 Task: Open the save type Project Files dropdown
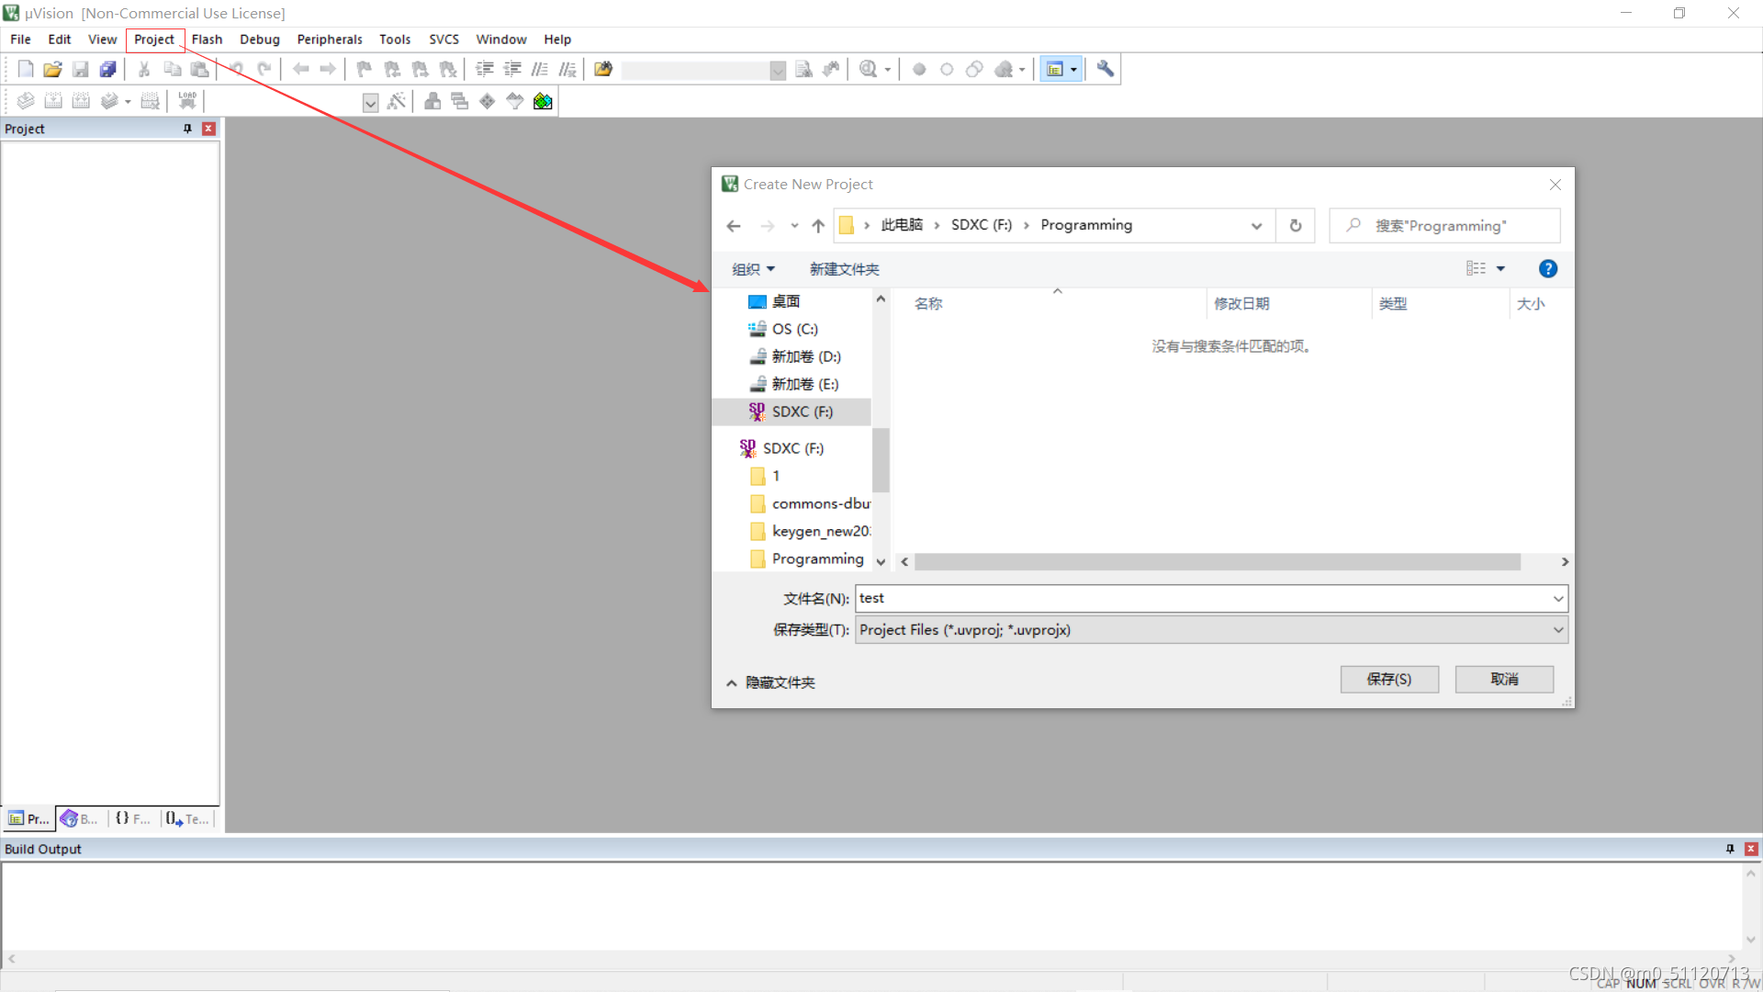1557,630
